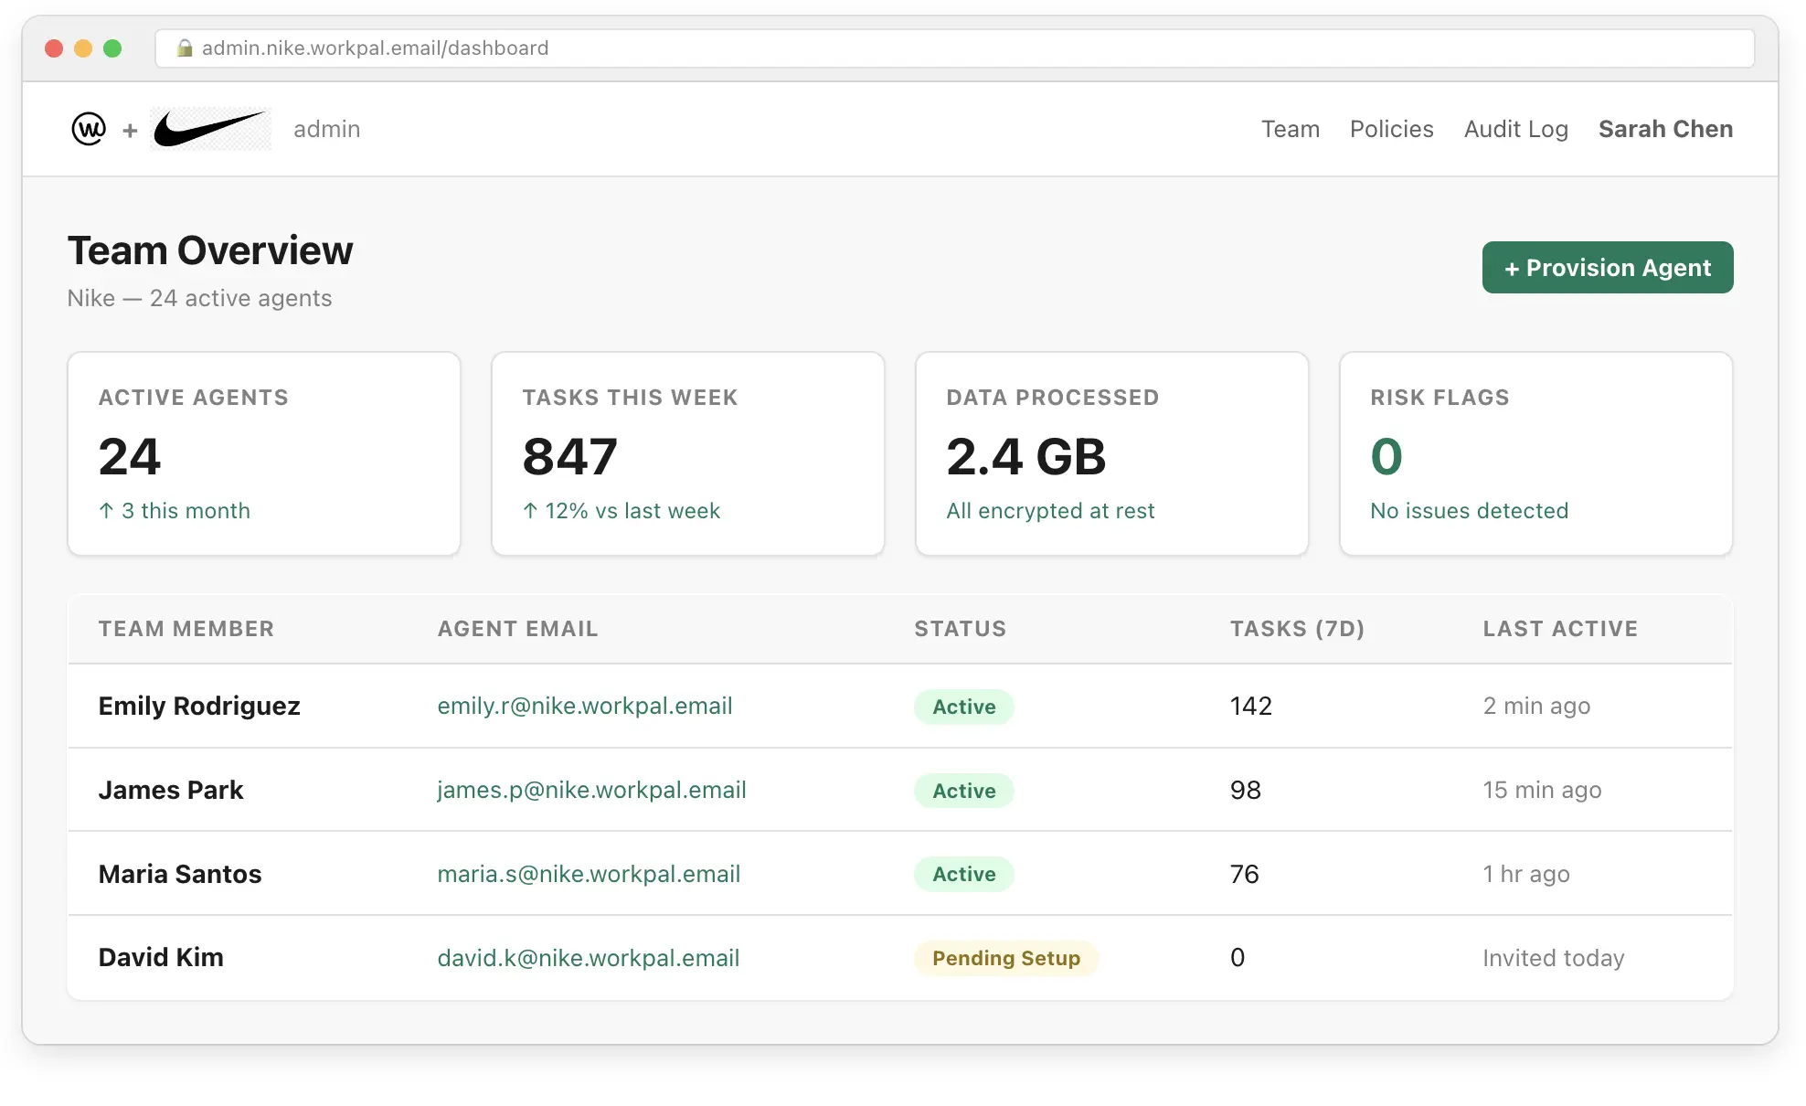The image size is (1806, 1106).
Task: Select the dashboard URL in the address bar
Action: click(x=373, y=48)
